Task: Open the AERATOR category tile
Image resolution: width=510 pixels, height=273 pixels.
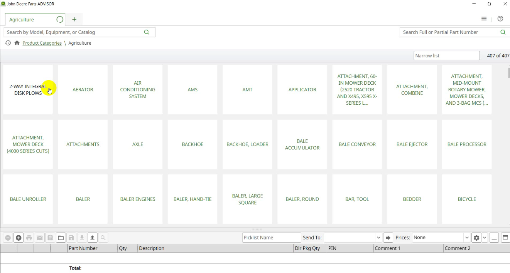Action: [x=83, y=90]
